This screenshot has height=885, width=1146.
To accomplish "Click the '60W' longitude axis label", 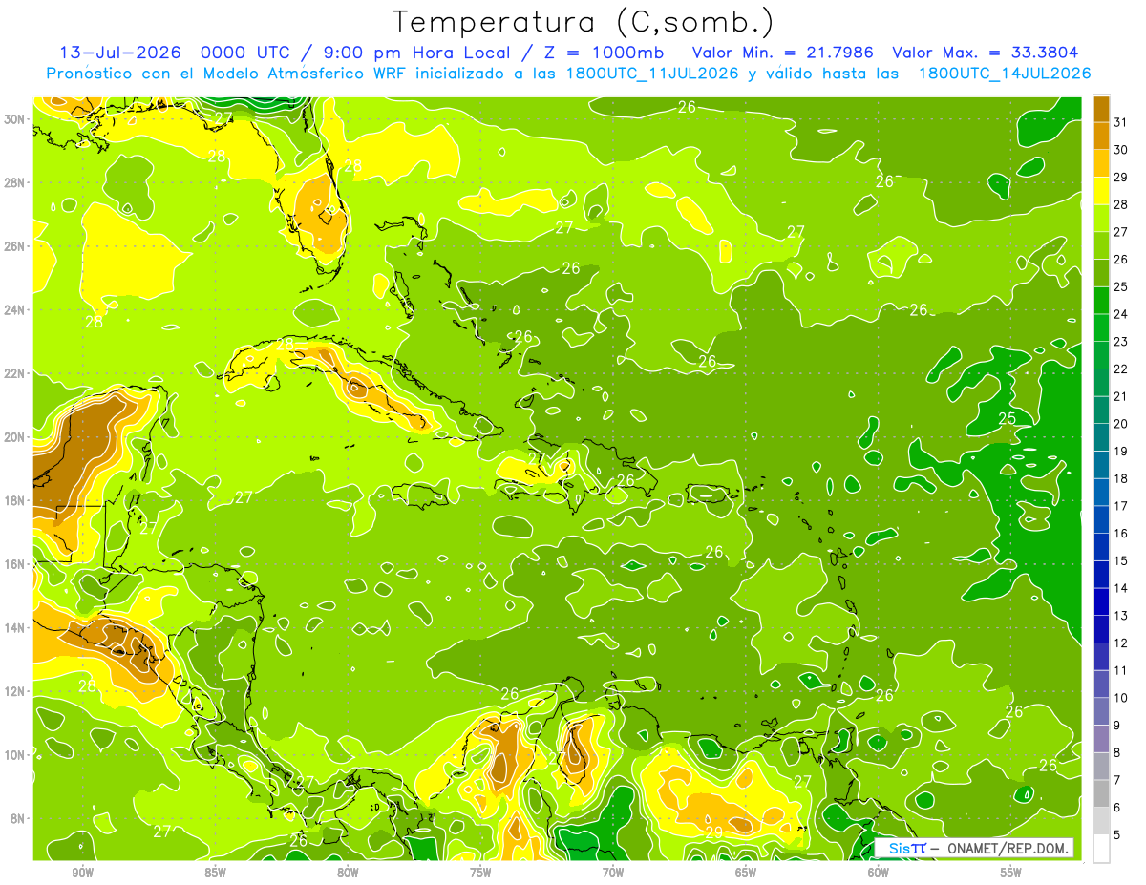I will [879, 874].
